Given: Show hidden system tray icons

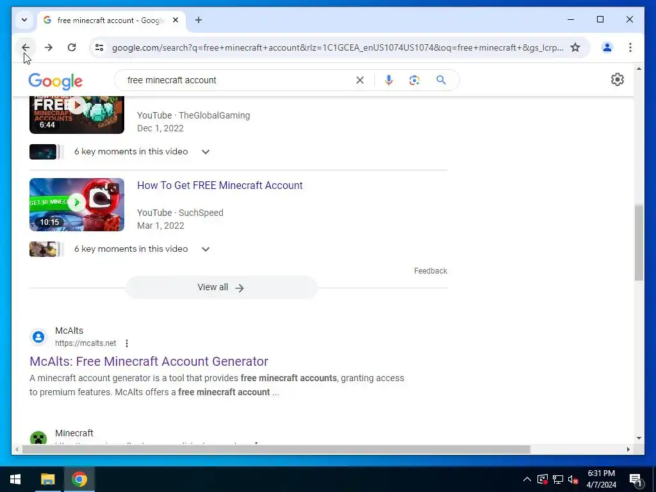Looking at the screenshot, I should click(x=527, y=479).
